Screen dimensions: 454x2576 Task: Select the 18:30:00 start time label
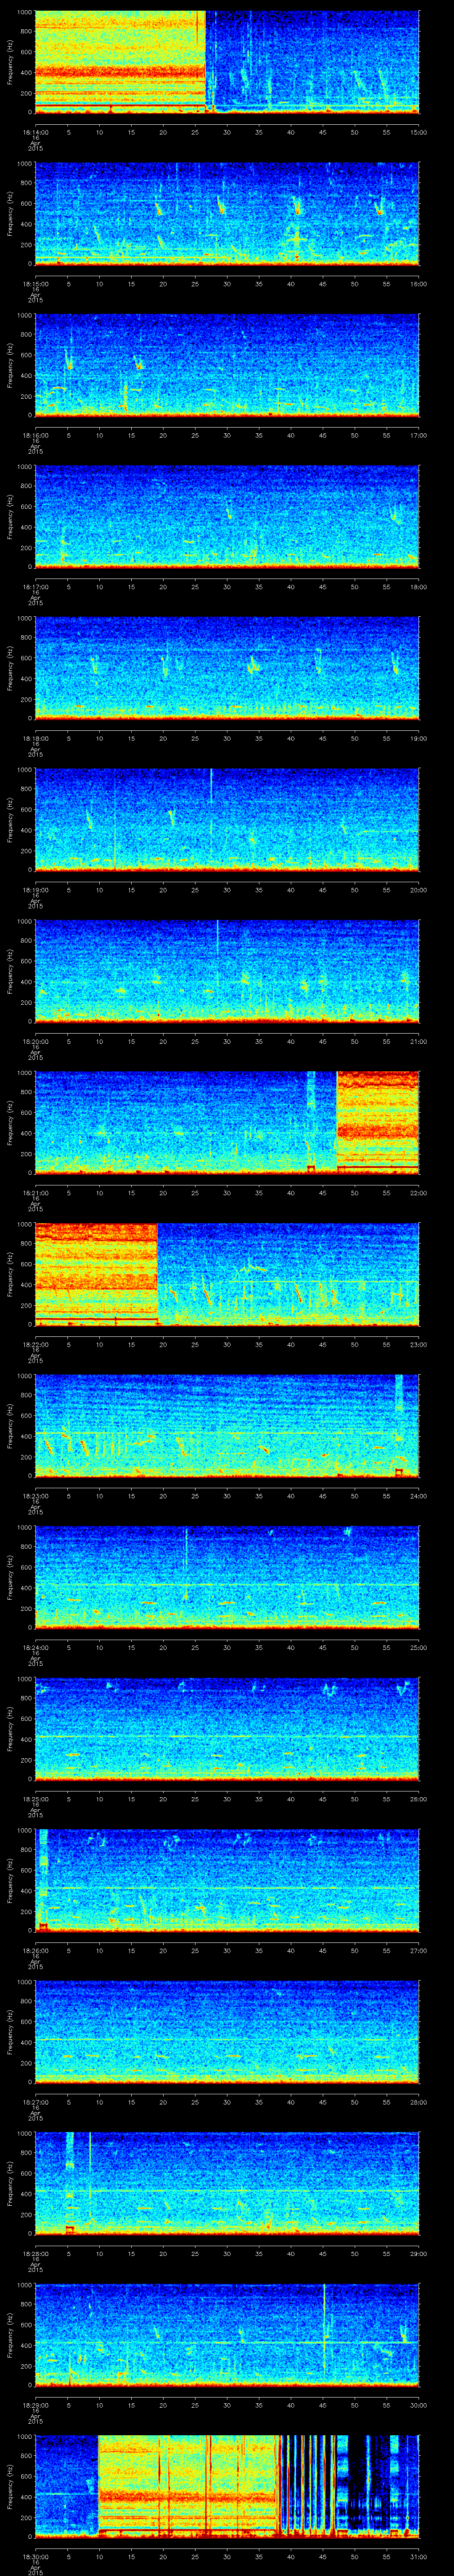click(35, 2556)
